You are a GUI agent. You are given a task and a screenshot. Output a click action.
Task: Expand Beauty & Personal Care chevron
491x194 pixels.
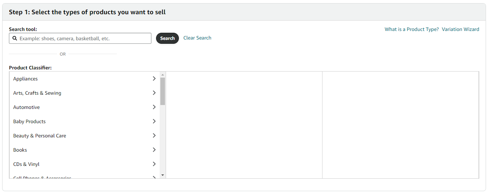point(154,136)
